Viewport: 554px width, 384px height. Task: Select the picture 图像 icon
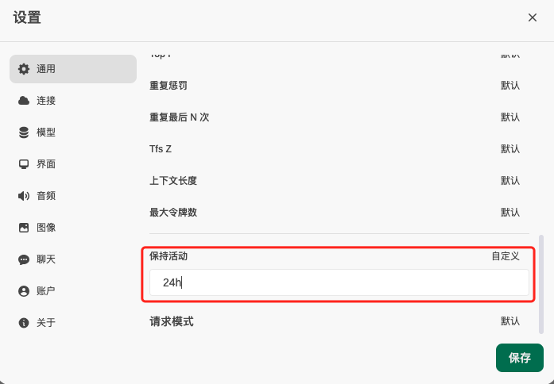point(24,228)
